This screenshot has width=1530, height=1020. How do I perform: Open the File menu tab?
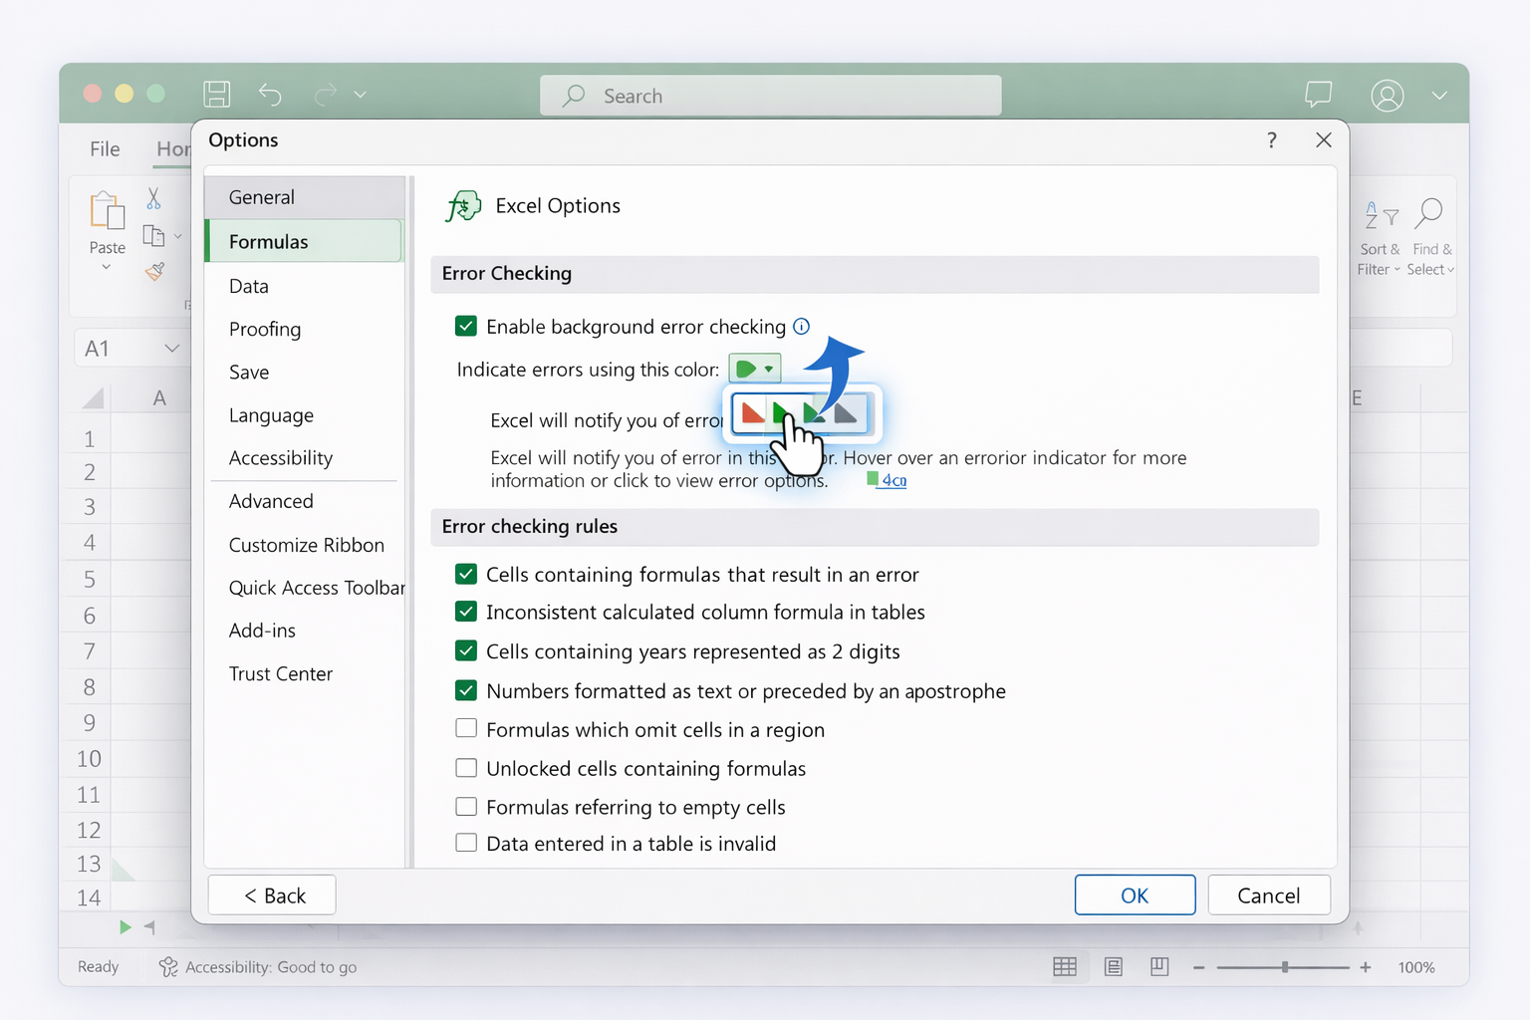(105, 149)
